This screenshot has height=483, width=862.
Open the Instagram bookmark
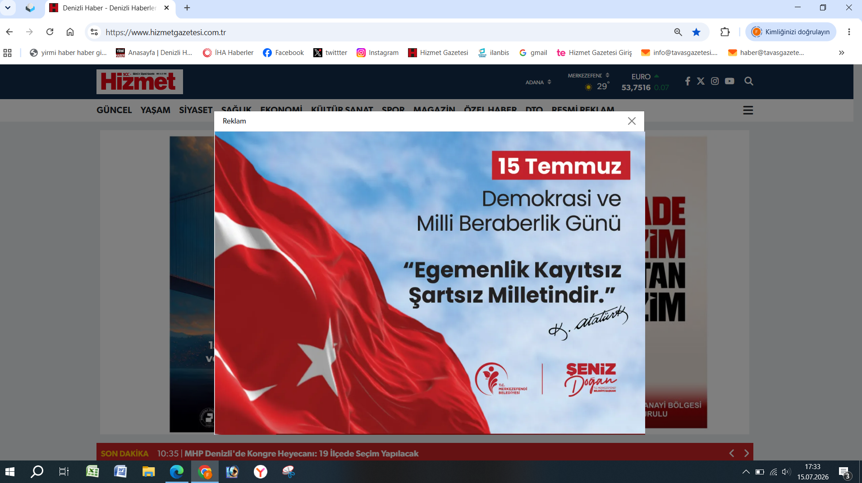click(377, 53)
